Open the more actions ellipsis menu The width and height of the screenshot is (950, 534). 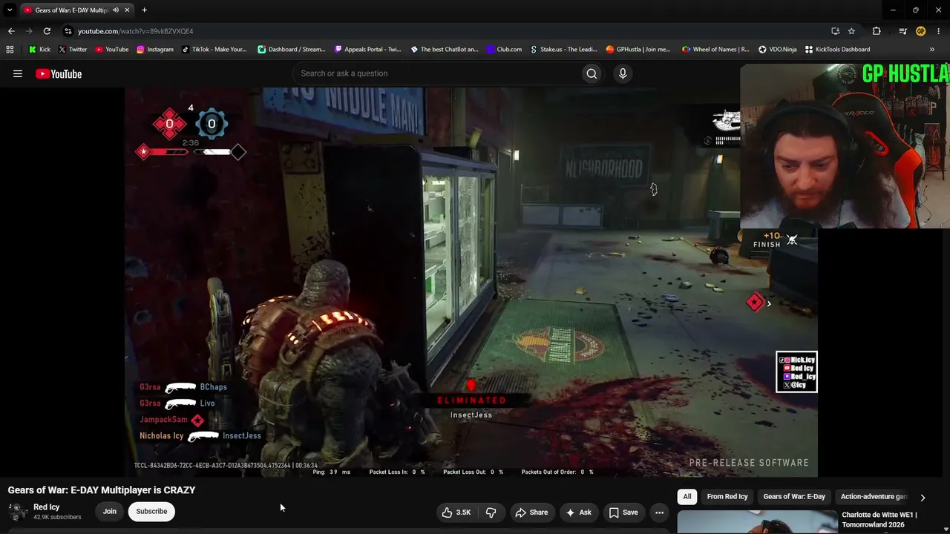tap(659, 512)
